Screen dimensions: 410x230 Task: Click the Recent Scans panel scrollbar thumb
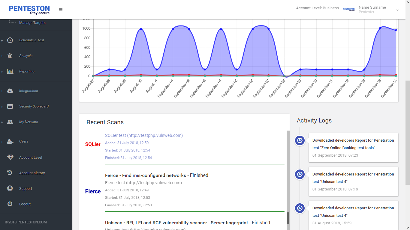coord(288,218)
